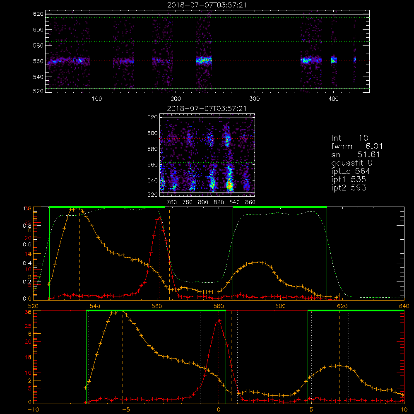Click the 100 tick label under top spectrogram
Screen dimensions: 414x414
pyautogui.click(x=97, y=99)
